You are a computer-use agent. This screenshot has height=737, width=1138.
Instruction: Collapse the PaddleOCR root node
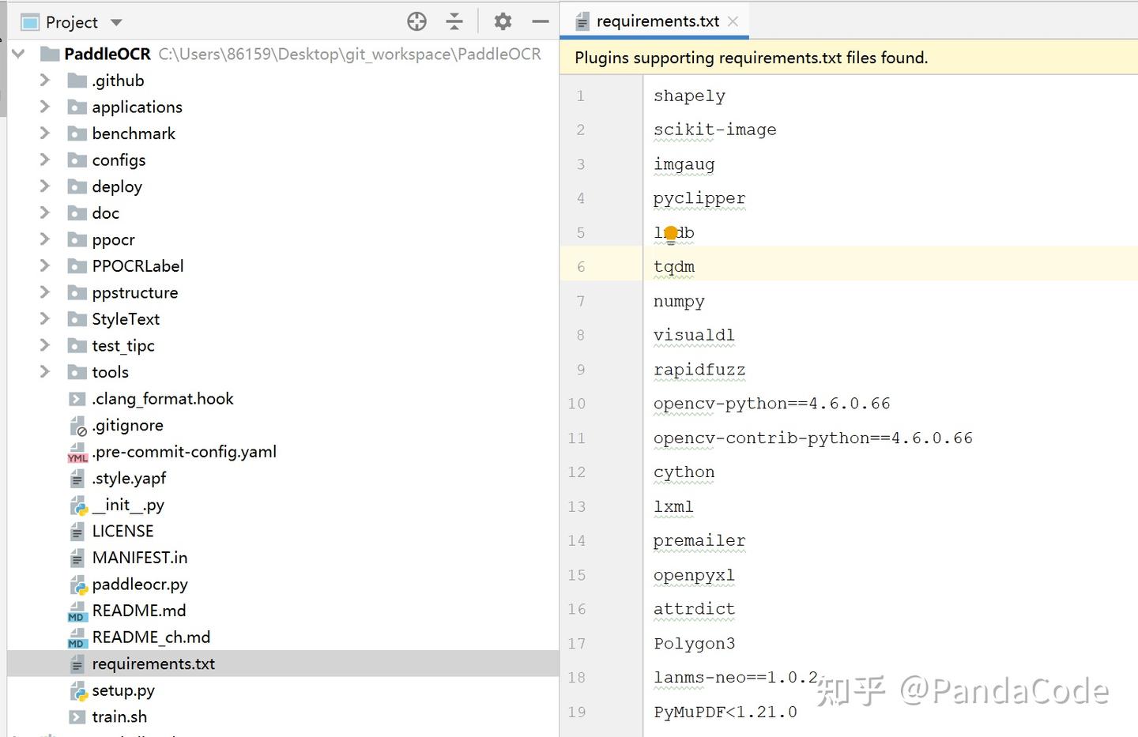pos(17,54)
